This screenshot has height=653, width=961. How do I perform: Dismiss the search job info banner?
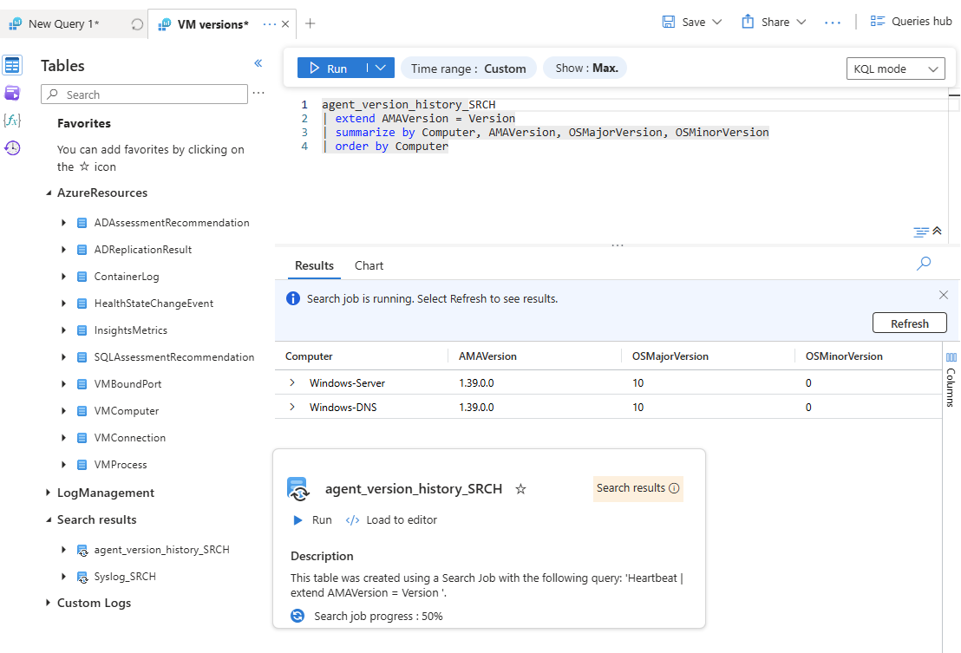[x=944, y=295]
